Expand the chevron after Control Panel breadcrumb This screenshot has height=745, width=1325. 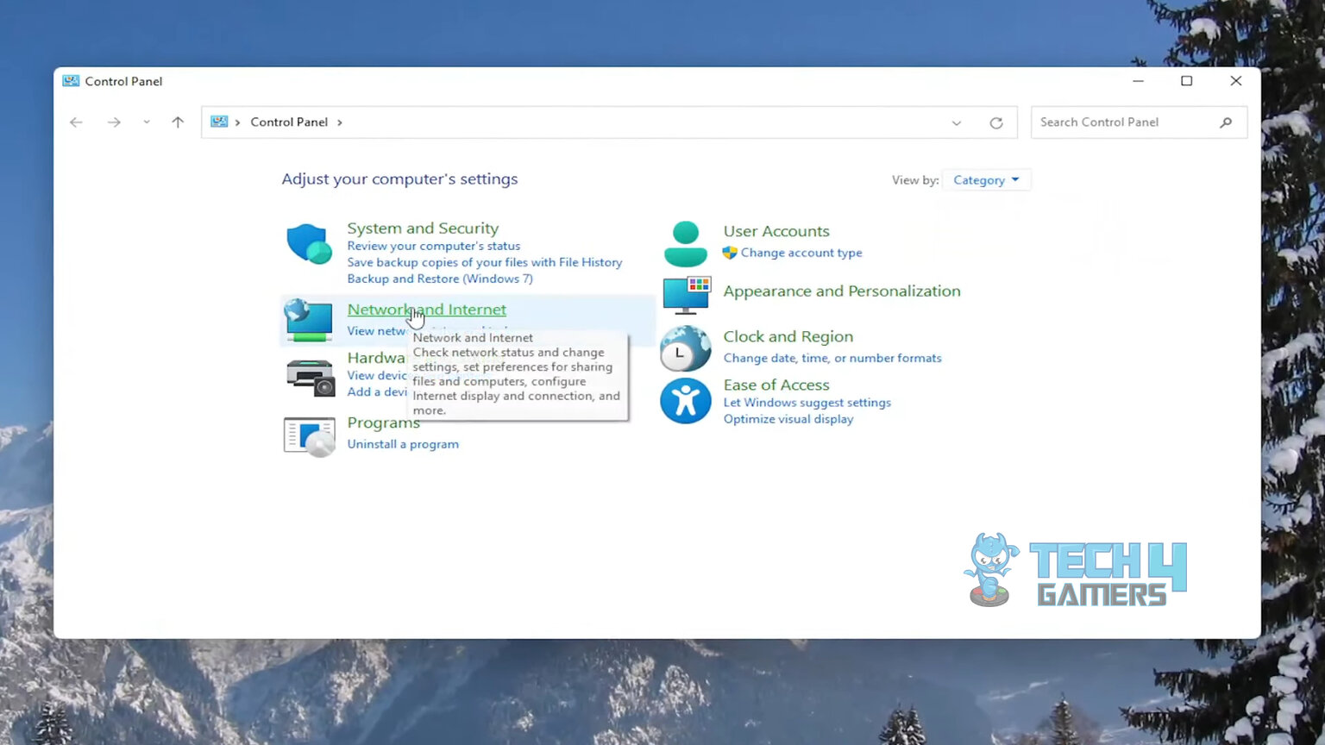click(x=340, y=122)
